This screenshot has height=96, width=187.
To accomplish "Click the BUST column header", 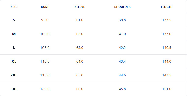I will click(45, 7).
